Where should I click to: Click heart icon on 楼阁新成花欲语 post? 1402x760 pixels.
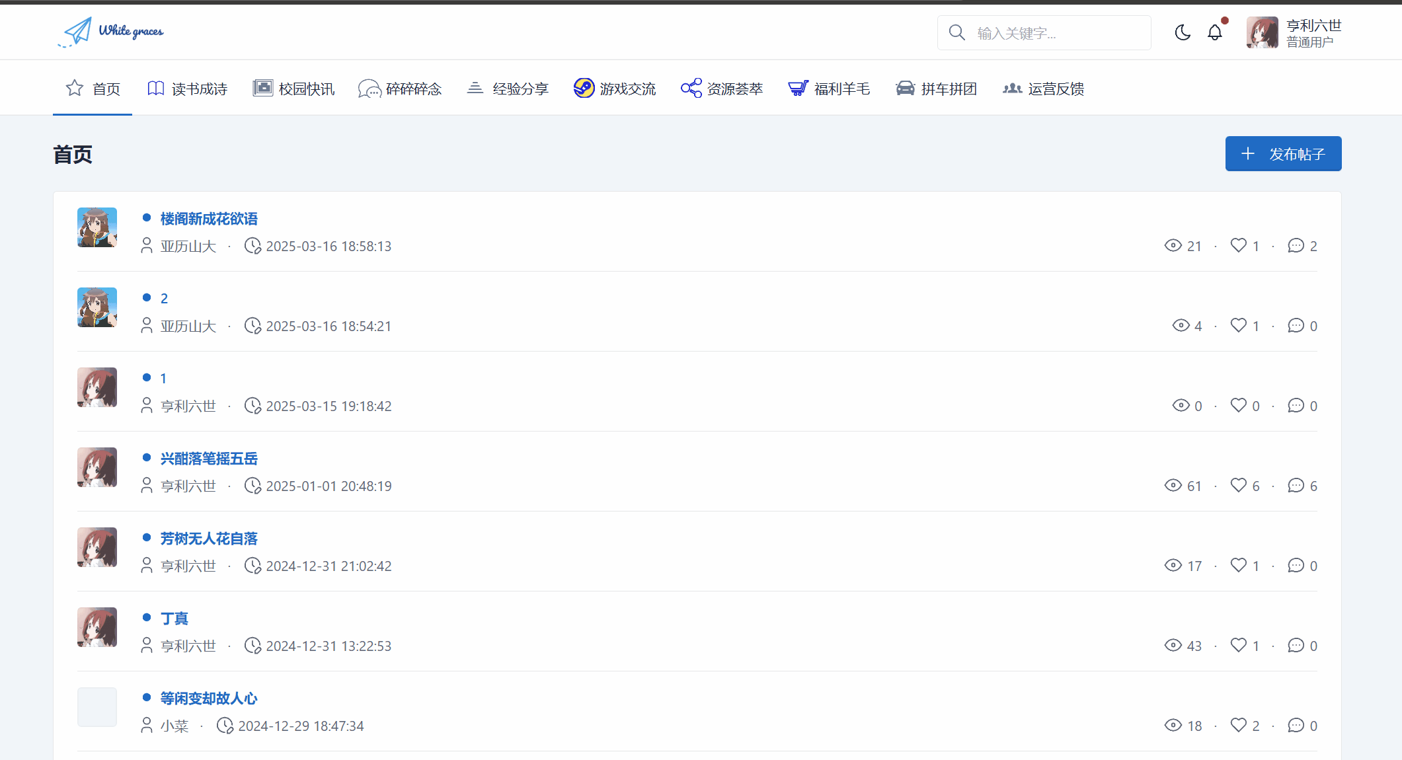tap(1238, 245)
